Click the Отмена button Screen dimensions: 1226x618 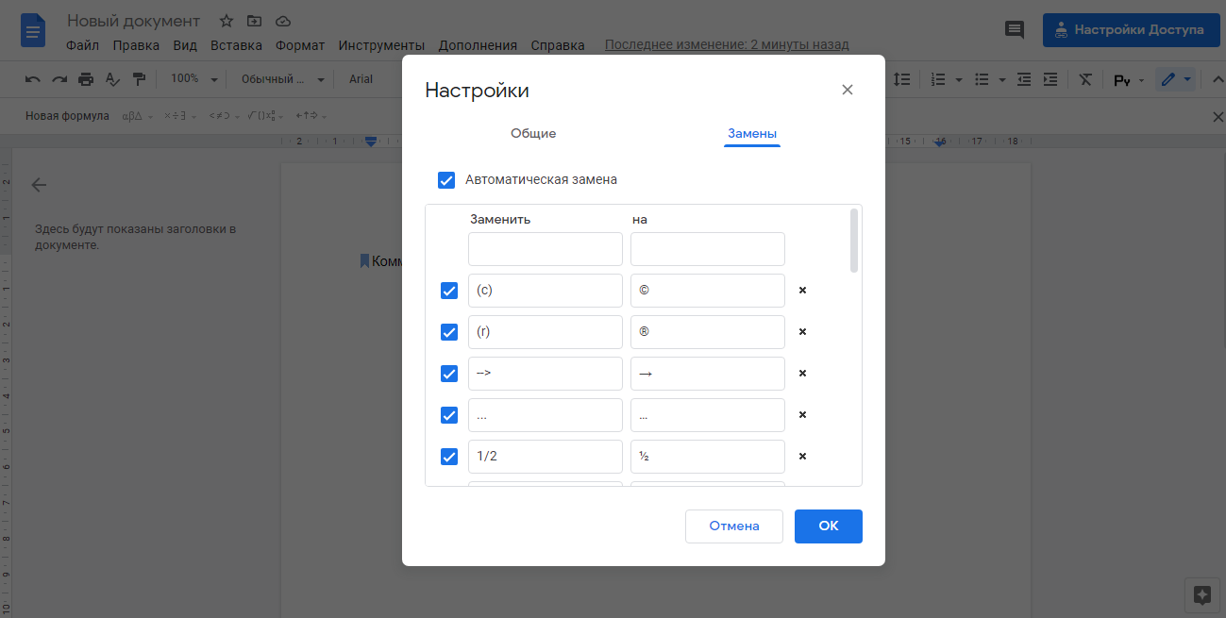[733, 526]
